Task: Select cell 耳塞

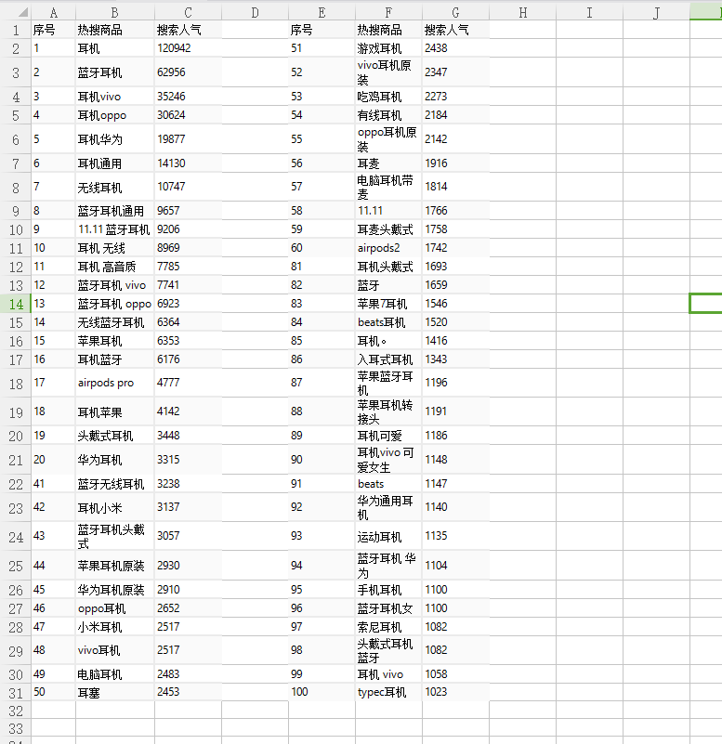Action: click(115, 692)
